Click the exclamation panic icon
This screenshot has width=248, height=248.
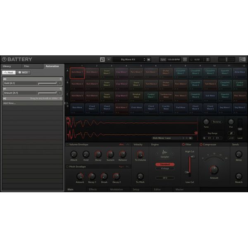tap(207, 60)
